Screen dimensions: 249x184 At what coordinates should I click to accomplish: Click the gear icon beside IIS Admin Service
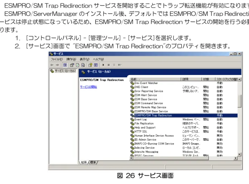tap(132, 140)
